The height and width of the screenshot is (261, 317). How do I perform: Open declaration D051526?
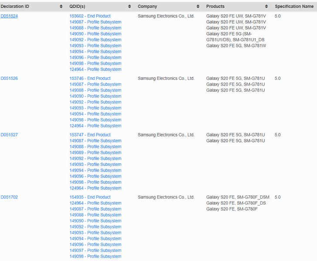pos(9,79)
